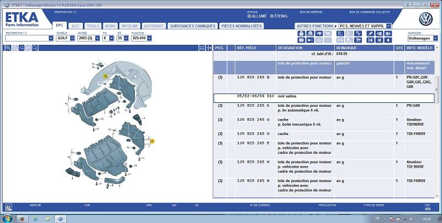The height and width of the screenshot is (223, 442).
Task: Open SUBSTANCES CHIMIQUES tab
Action: click(192, 26)
